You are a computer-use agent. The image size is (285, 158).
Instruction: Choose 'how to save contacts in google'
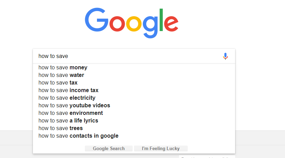tap(134, 136)
